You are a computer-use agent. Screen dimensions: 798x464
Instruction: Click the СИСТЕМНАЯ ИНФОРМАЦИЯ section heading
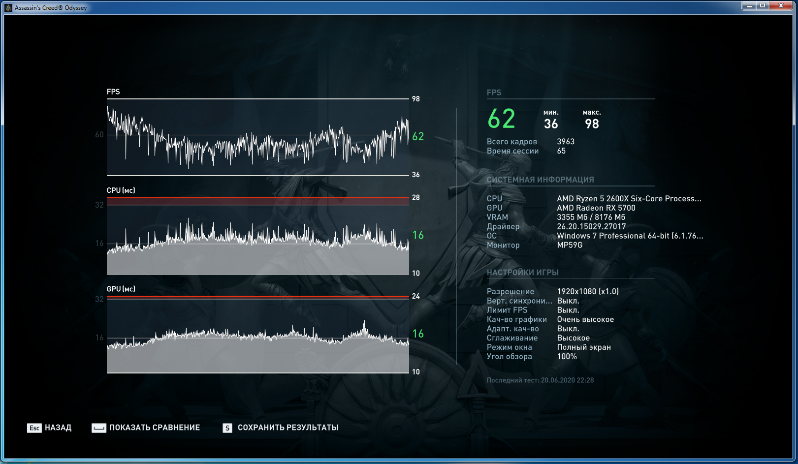pyautogui.click(x=540, y=180)
